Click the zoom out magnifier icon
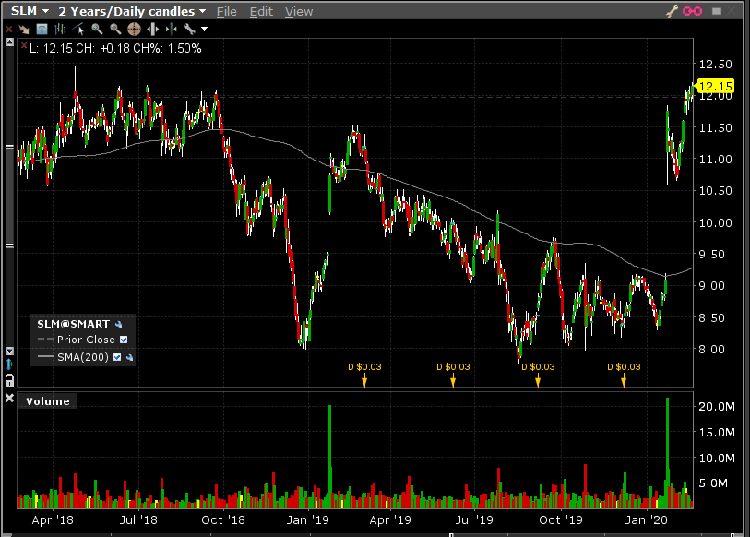This screenshot has height=537, width=750. [x=113, y=30]
